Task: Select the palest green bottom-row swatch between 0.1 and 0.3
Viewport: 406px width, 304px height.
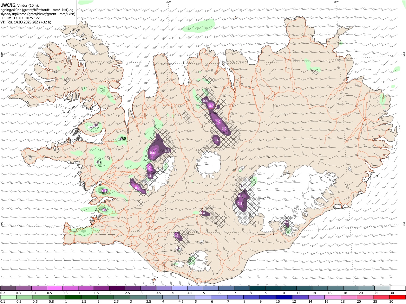Action: (8, 297)
